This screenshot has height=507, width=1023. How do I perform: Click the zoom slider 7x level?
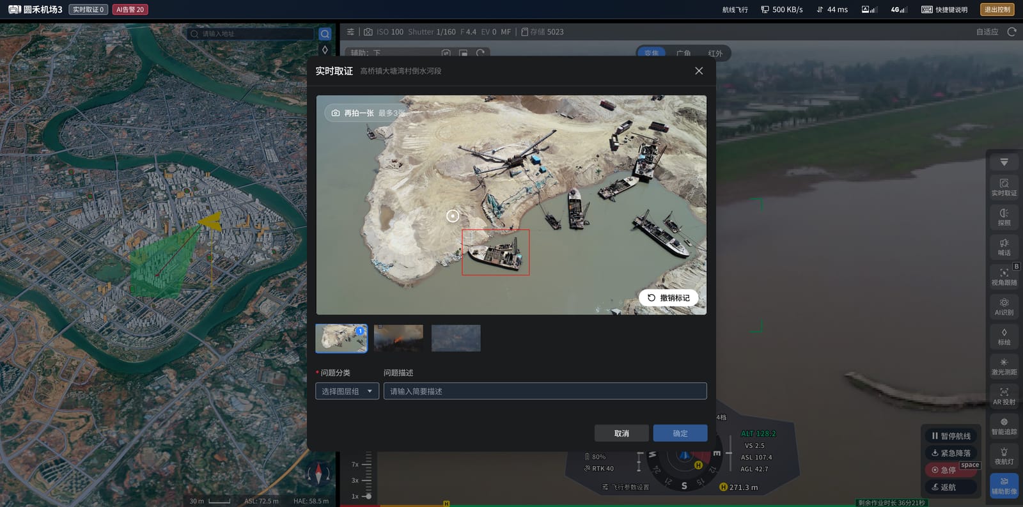click(355, 465)
